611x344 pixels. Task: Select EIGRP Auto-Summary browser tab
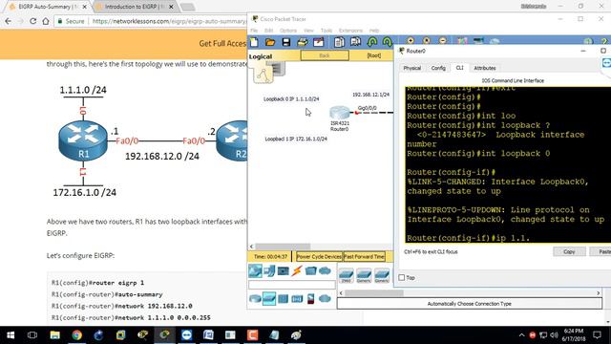tap(48, 7)
